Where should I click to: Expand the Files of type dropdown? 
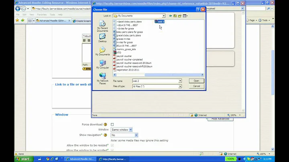180,86
